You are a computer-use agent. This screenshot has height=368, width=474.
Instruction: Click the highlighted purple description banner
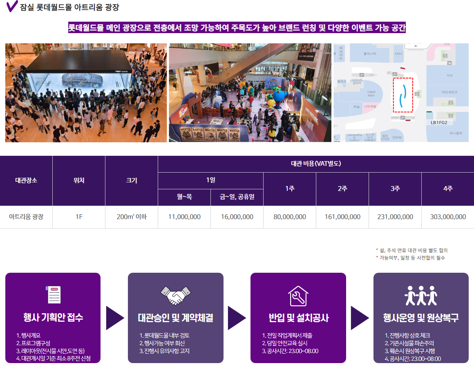tap(237, 27)
